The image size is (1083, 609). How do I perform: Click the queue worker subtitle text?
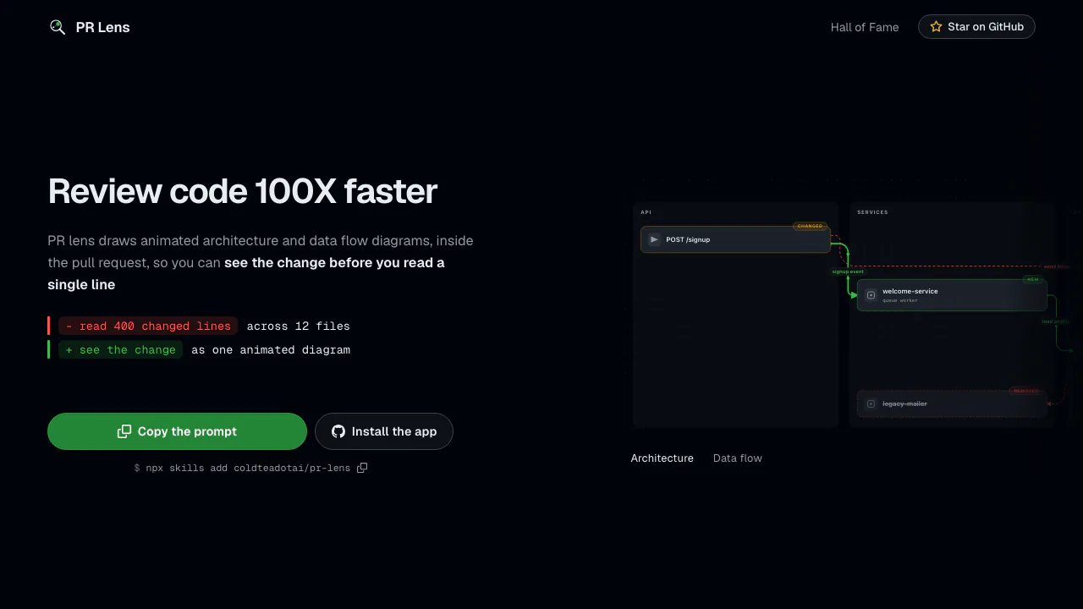tap(900, 300)
